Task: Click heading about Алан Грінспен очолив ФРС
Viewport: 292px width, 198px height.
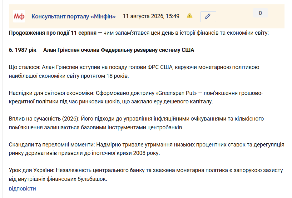Action: (x=101, y=50)
